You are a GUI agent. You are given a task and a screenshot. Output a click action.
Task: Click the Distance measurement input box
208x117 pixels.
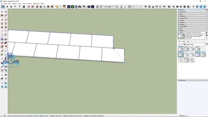coord(196,116)
